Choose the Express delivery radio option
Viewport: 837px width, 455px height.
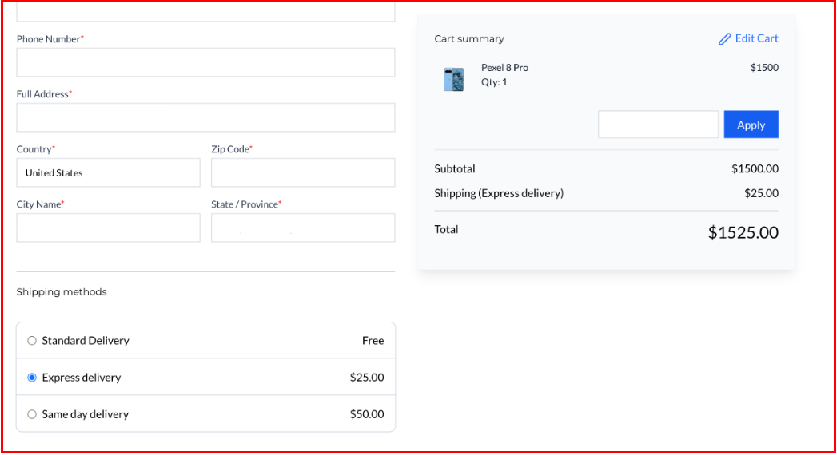(x=32, y=378)
